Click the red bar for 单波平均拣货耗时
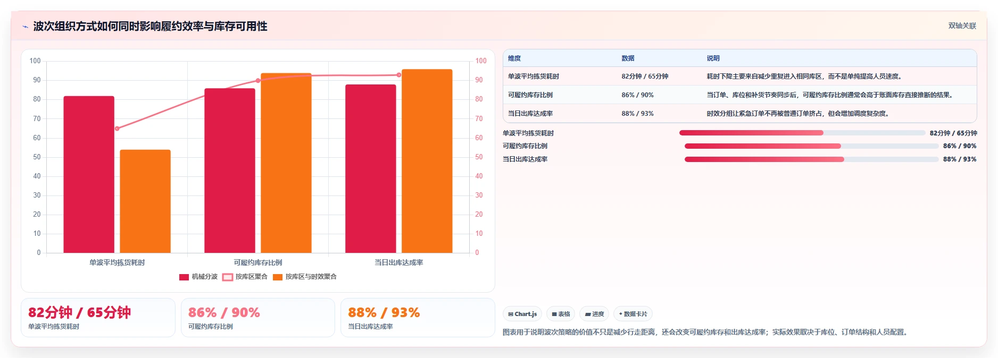Screen dimensions: 998x358 click(89, 174)
